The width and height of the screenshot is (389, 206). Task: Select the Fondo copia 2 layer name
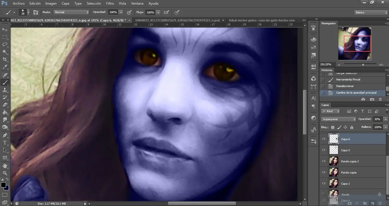pyautogui.click(x=350, y=161)
